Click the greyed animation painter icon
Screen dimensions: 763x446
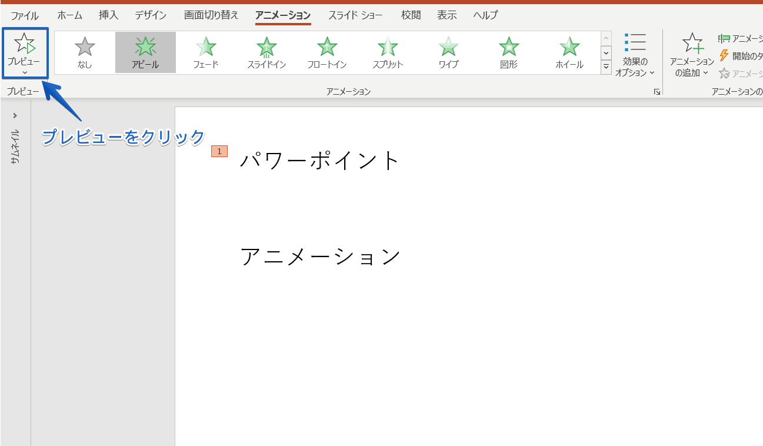[x=724, y=74]
